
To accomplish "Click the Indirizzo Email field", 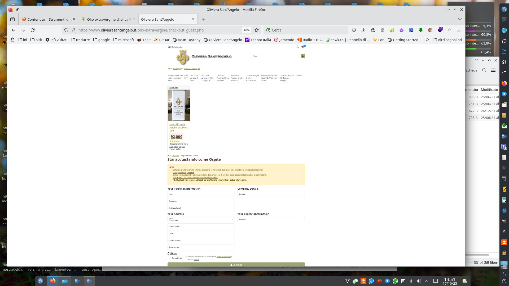I will click(x=201, y=208).
